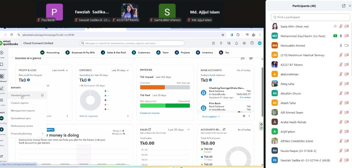352x168 pixels.
Task: Toggle the privacy eye icon on dashboard
Action: pos(251,59)
